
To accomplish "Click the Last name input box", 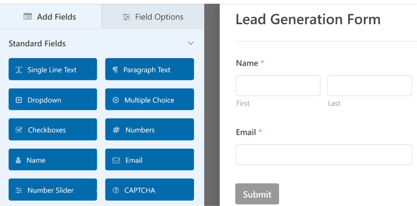I will click(x=370, y=86).
